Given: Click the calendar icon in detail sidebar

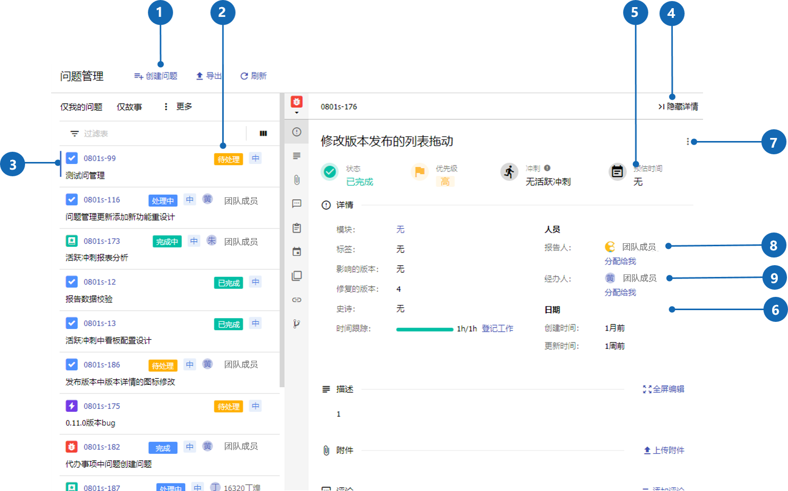Looking at the screenshot, I should coord(297,252).
